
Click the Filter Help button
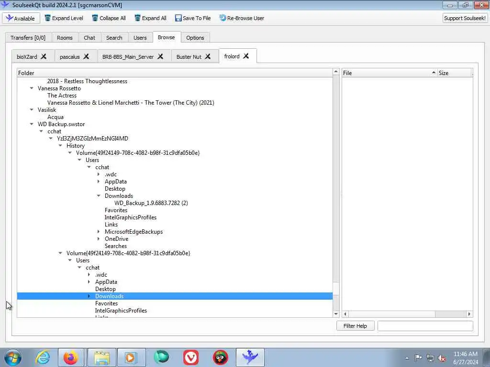tap(356, 326)
